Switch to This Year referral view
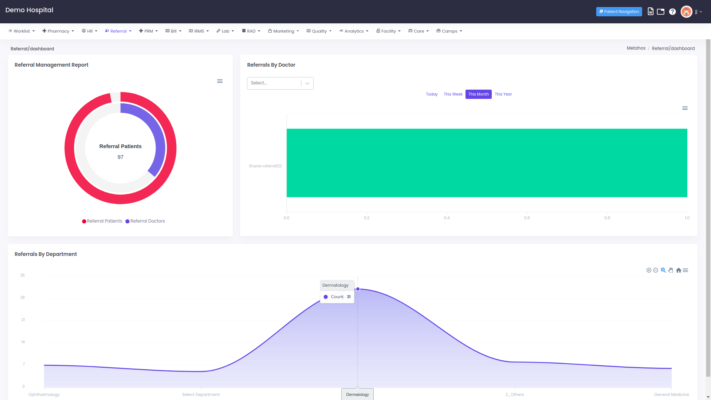The height and width of the screenshot is (400, 711). tap(504, 94)
